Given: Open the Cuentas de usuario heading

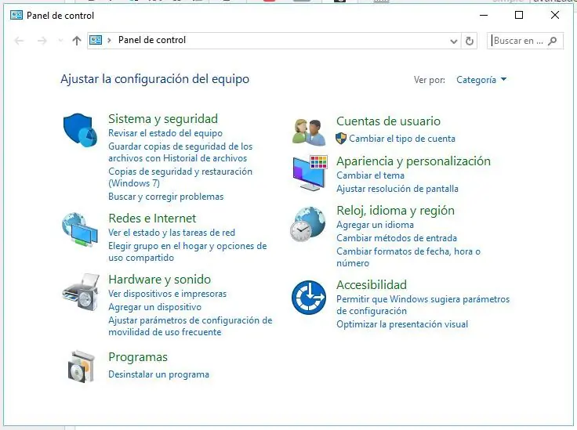Looking at the screenshot, I should (x=388, y=121).
